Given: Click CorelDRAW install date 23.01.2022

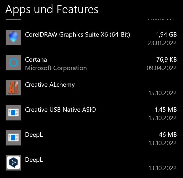Looking at the screenshot, I should point(162,43).
